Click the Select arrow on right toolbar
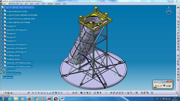180x101 pixels. (x=178, y=12)
